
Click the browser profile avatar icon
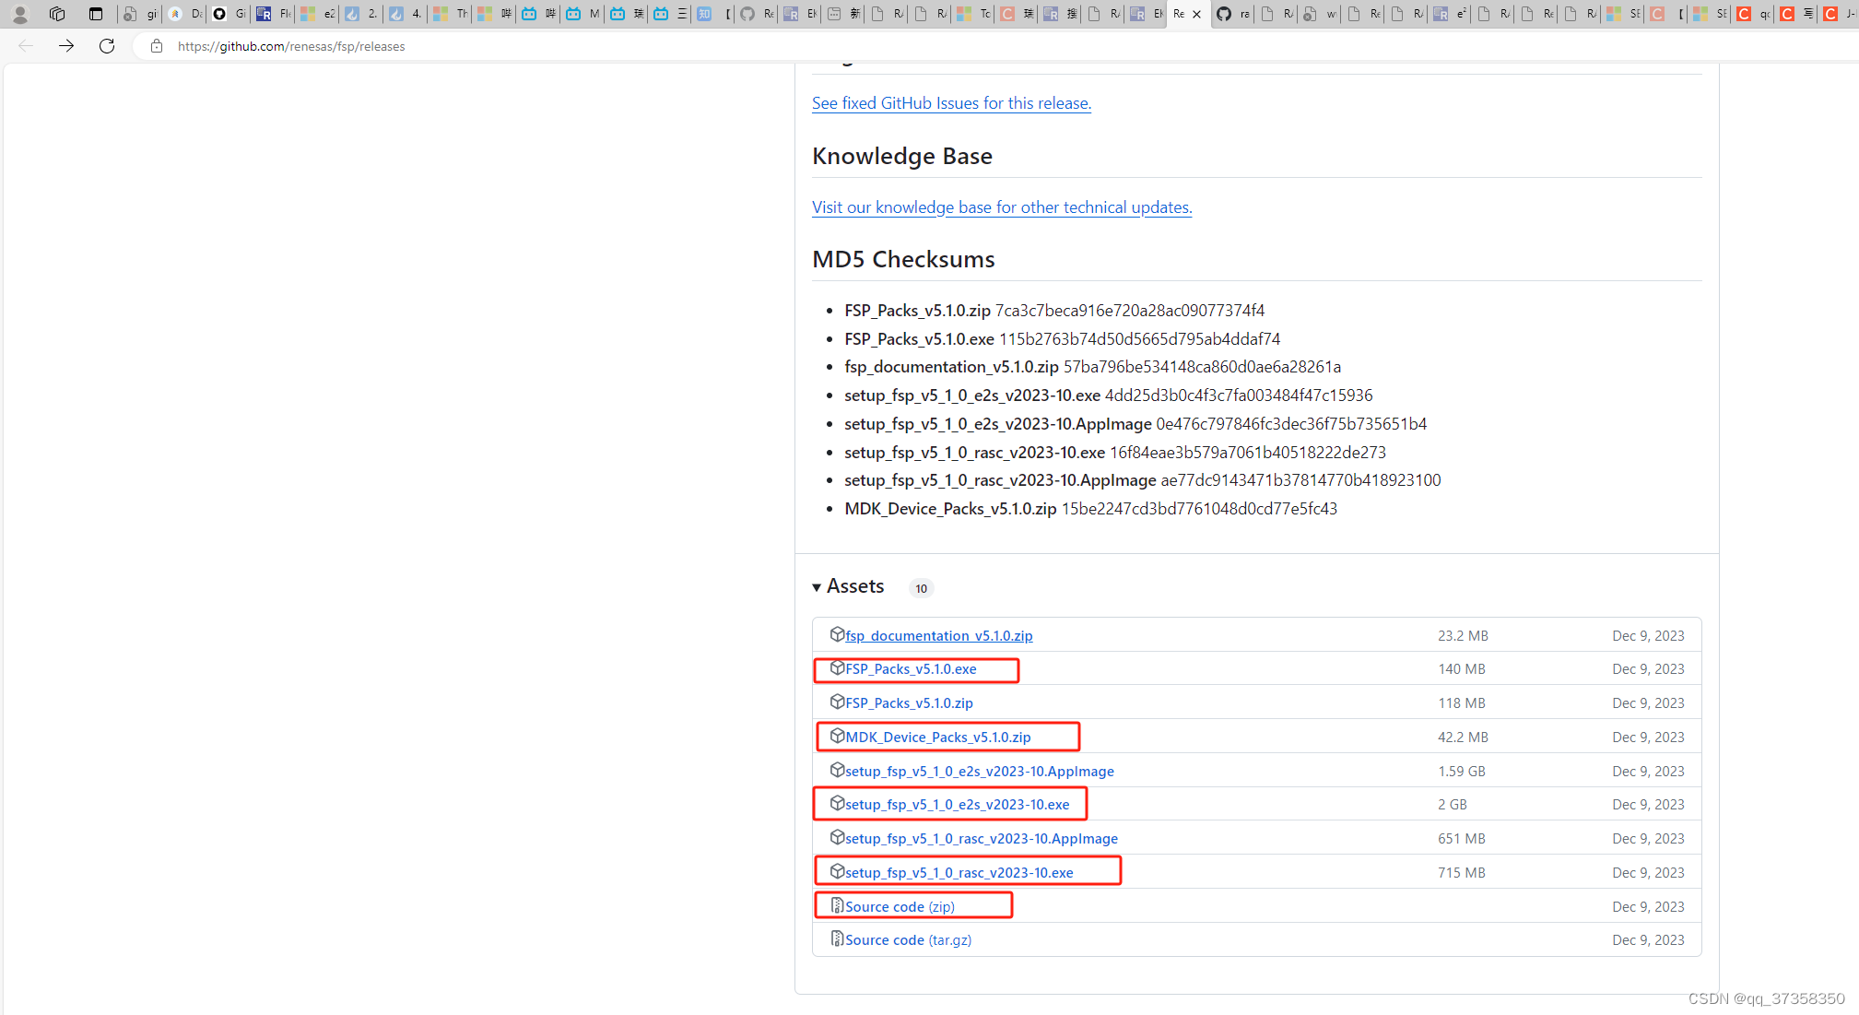(x=19, y=14)
